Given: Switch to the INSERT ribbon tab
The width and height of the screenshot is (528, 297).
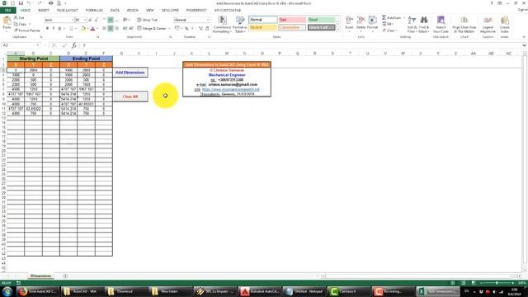Looking at the screenshot, I should (x=44, y=10).
